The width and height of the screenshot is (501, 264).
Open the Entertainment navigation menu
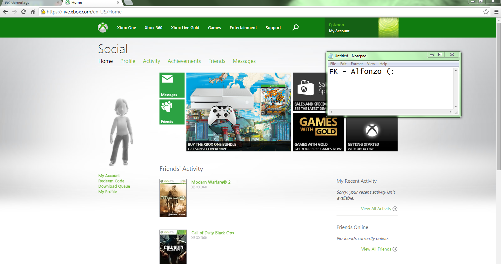tap(243, 28)
